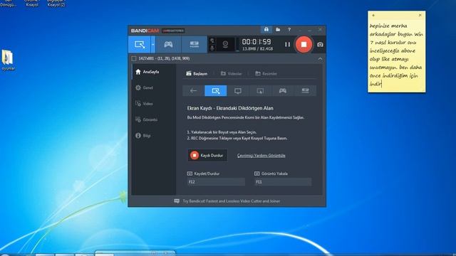Click the lock icon in Bandicam title bar
456x256 pixels.
pos(266,29)
